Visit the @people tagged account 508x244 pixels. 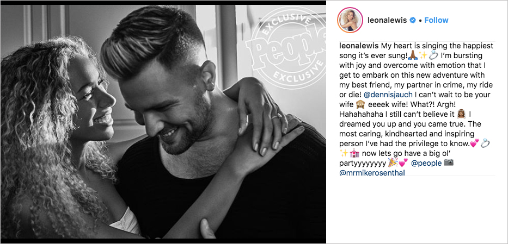(x=426, y=163)
